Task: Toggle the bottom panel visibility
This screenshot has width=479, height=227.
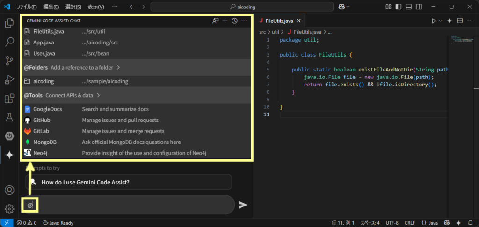Action: (x=409, y=7)
